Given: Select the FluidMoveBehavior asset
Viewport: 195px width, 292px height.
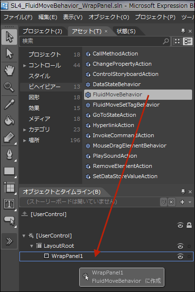Looking at the screenshot, I should click(138, 94).
